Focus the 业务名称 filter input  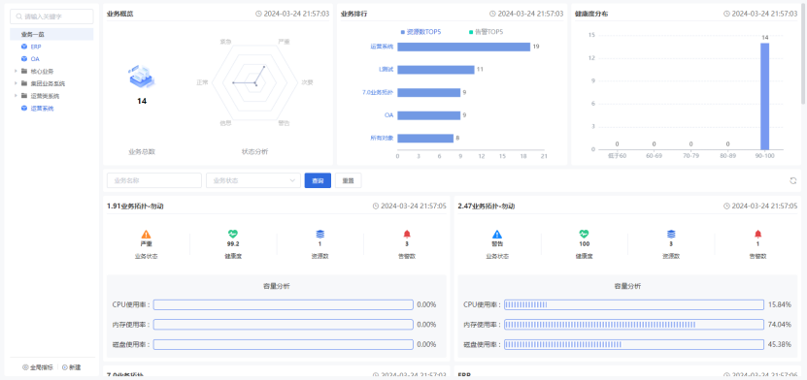coord(154,180)
